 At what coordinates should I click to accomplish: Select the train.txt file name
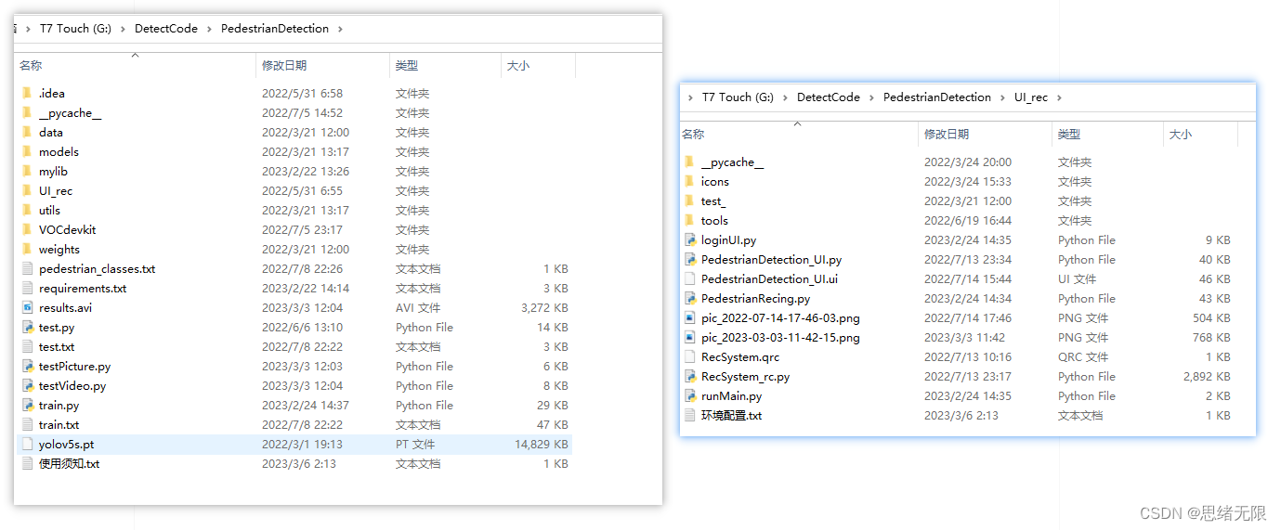tap(59, 424)
